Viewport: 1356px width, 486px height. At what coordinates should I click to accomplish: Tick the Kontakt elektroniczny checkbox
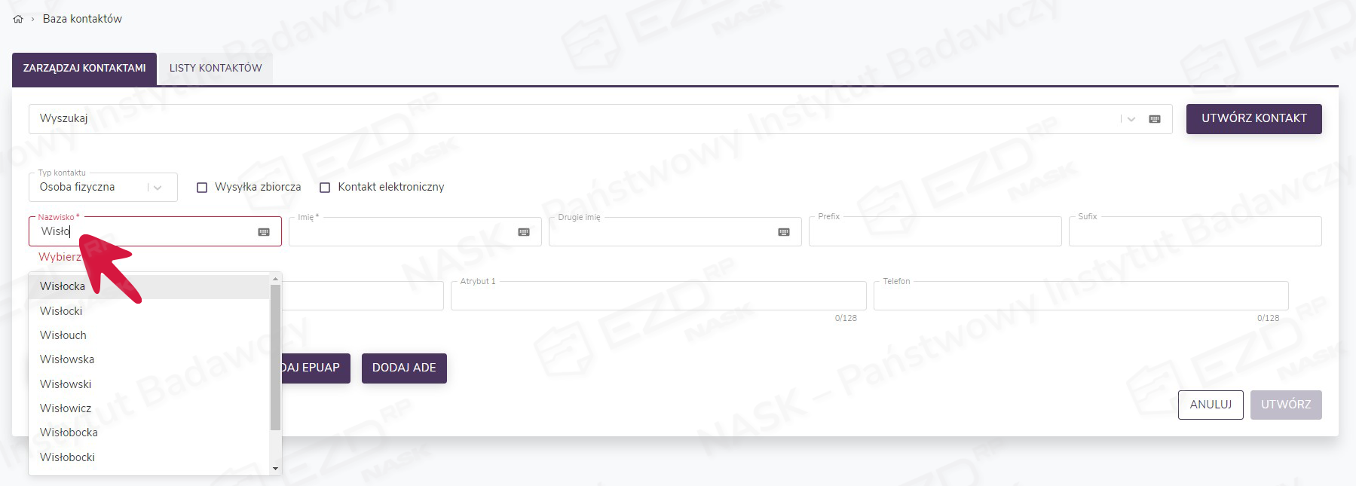(325, 188)
